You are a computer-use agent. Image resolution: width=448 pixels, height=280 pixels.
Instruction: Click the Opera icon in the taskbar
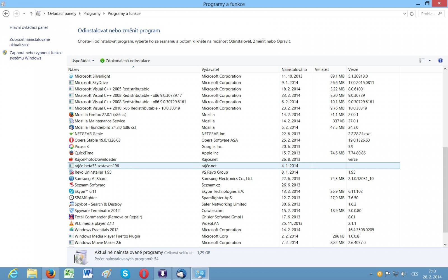(x=144, y=274)
